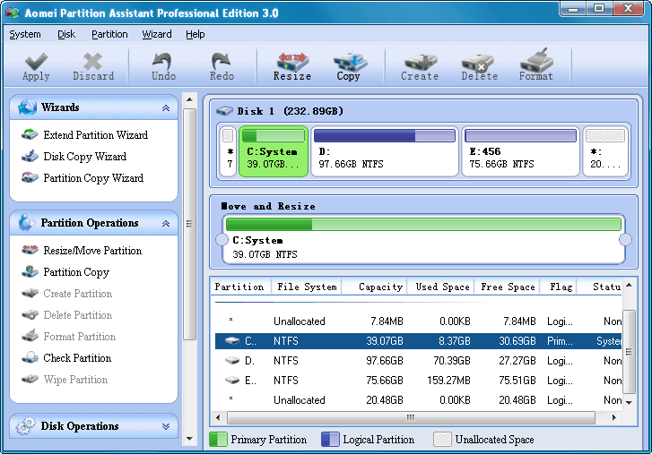Click the Wizards panel globe icon

(28, 107)
